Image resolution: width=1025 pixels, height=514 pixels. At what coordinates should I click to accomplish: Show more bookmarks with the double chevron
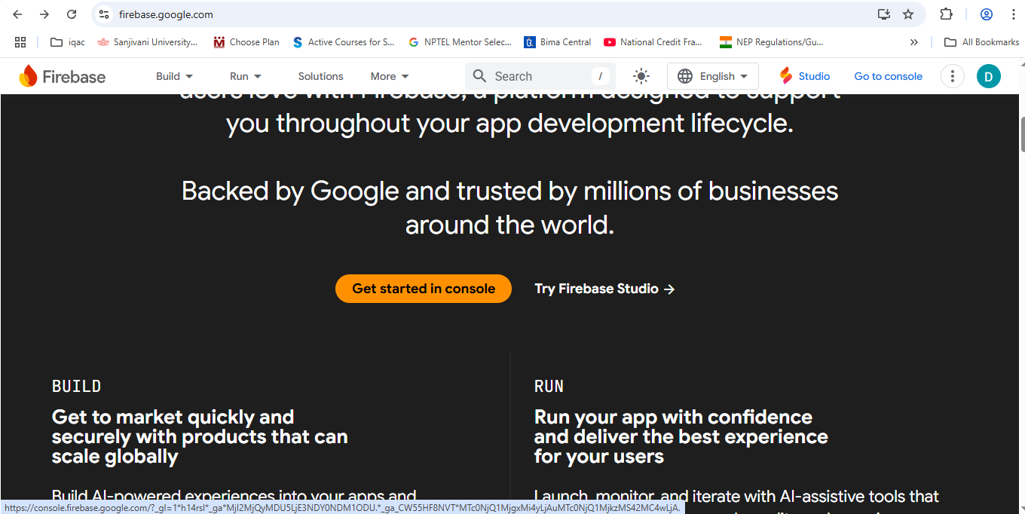[914, 42]
